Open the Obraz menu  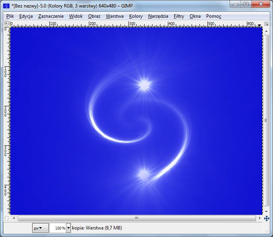[94, 16]
